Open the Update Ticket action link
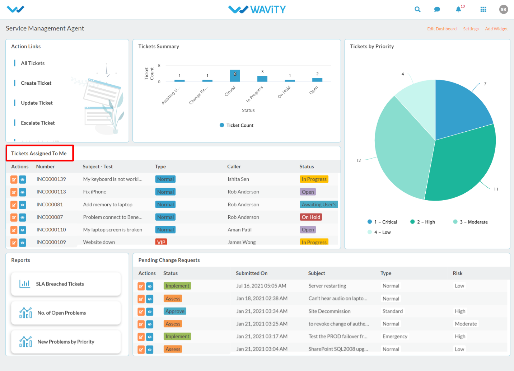 coord(37,103)
